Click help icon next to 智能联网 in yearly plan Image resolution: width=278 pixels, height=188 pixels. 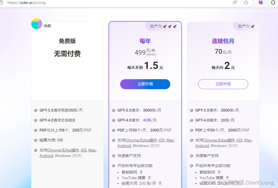point(141,172)
